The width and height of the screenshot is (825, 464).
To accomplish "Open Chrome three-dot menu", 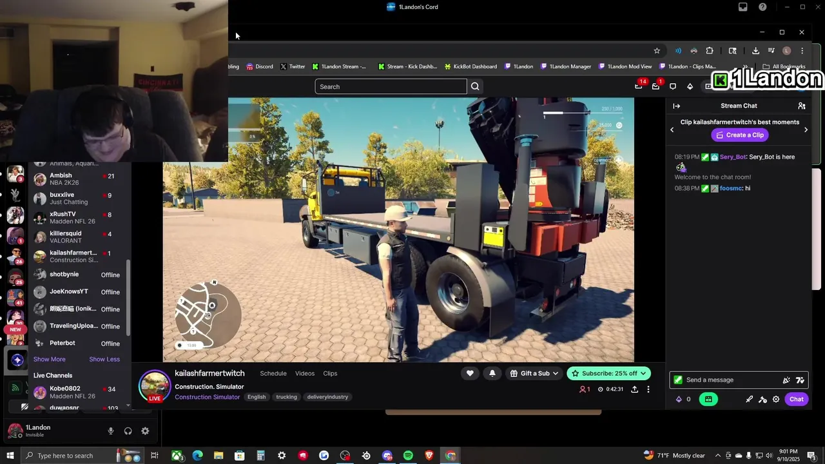I will click(802, 51).
